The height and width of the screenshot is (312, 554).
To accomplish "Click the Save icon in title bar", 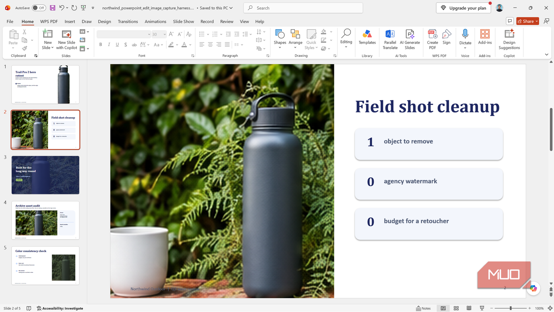I will [x=52, y=8].
